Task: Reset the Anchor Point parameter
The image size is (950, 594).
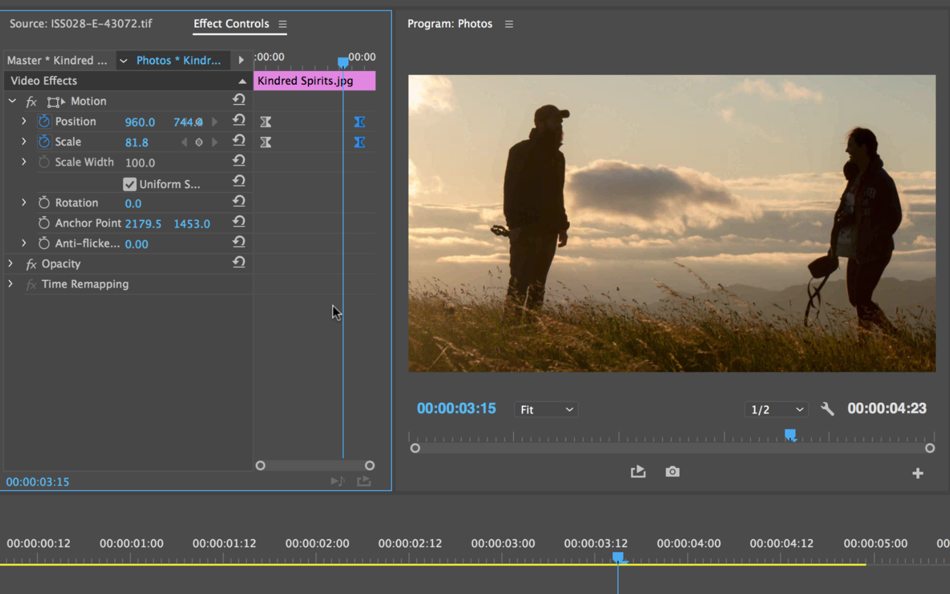Action: click(239, 222)
